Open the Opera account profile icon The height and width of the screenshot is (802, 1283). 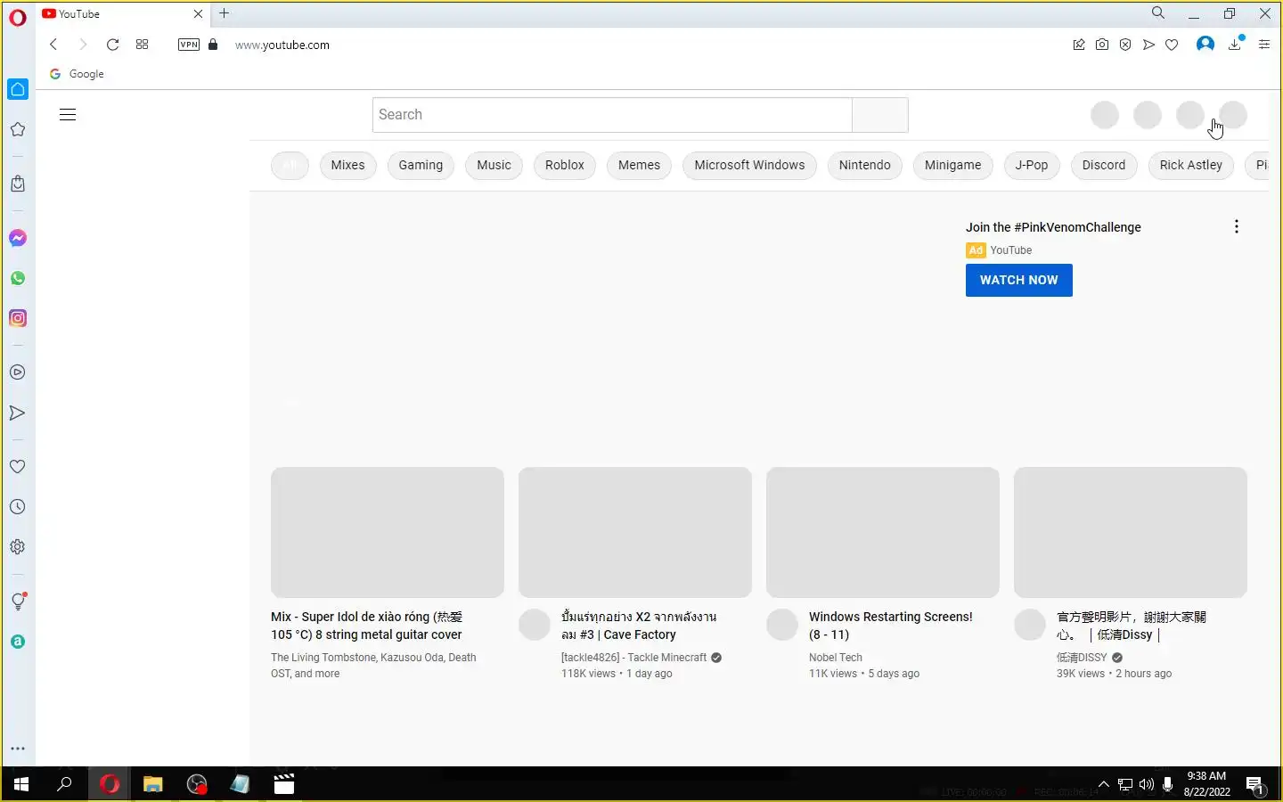tap(1205, 44)
